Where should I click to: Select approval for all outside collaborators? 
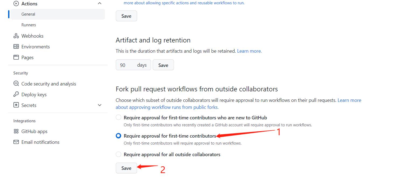click(x=118, y=155)
